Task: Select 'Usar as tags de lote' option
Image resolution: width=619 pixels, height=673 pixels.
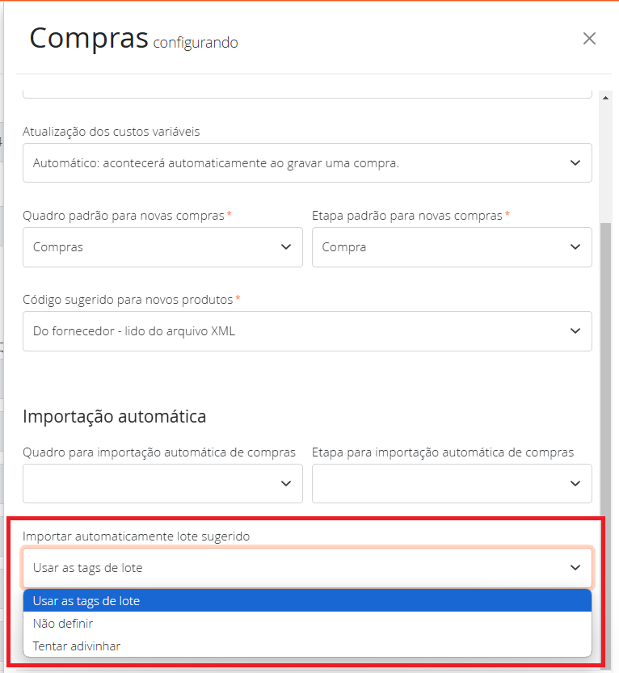Action: pyautogui.click(x=307, y=600)
